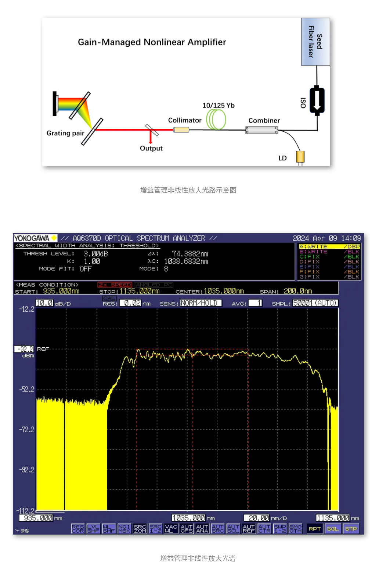Click the SMPL 50001(AUTO) field
Viewport: 379px width, 571px height.
point(315,303)
